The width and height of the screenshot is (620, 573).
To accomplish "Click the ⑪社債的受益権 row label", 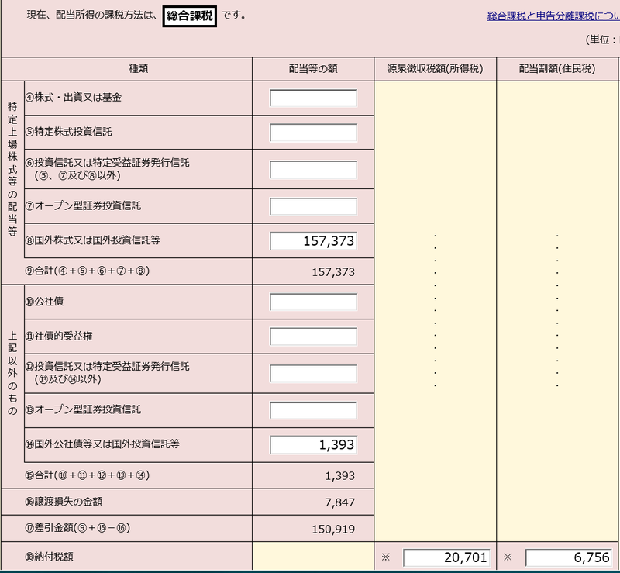I will 59,336.
